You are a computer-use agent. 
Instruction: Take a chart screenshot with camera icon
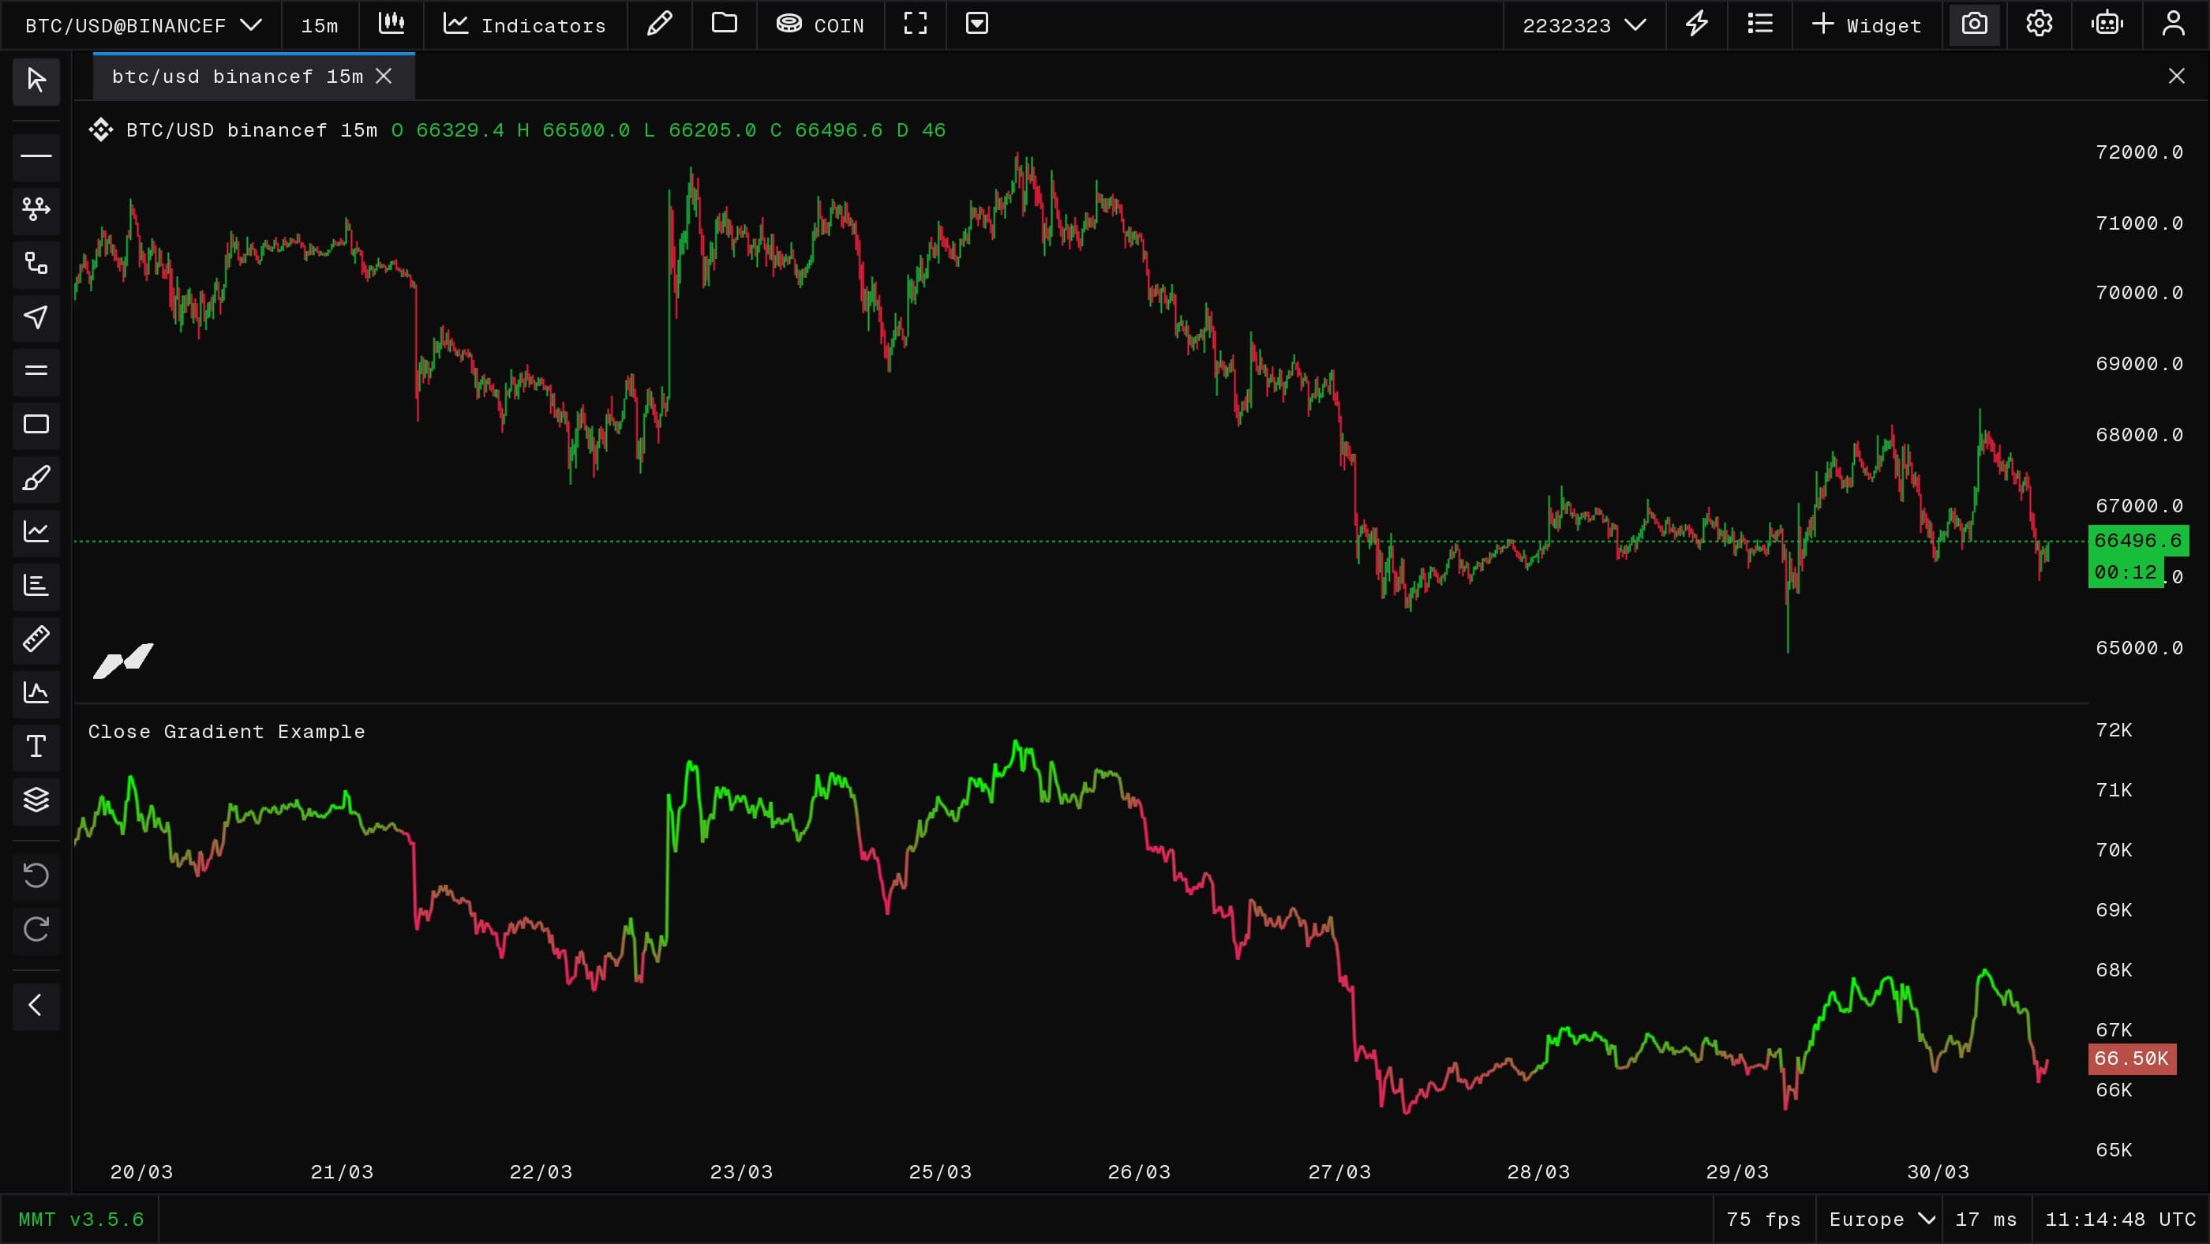point(1974,25)
